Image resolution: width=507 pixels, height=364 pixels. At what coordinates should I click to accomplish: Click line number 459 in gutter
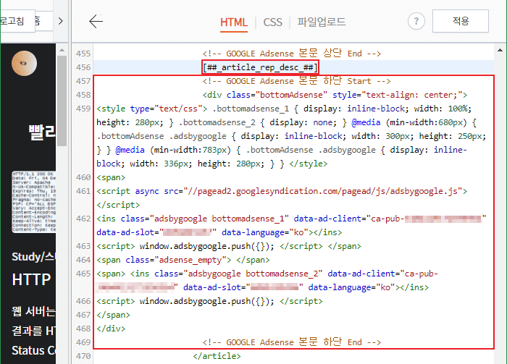click(83, 109)
